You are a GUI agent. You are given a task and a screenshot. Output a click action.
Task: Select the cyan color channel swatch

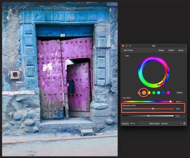[x=159, y=93]
